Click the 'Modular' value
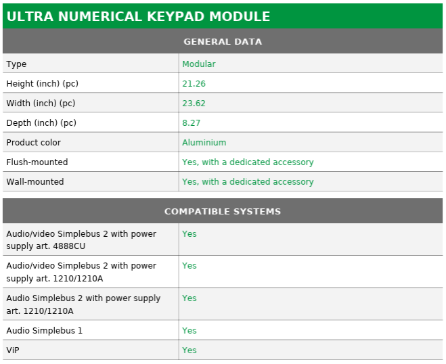 [x=199, y=64]
